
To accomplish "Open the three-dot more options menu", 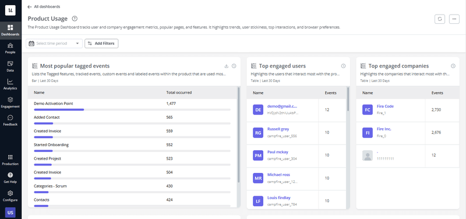I will point(454,19).
